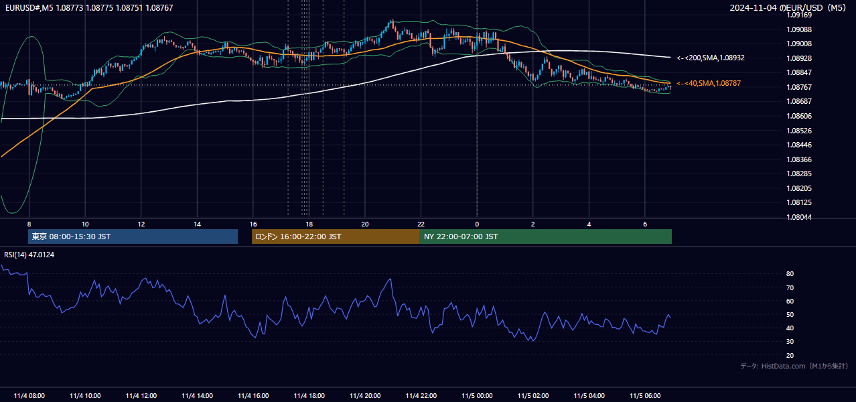Click the RSI(14) 47.0124 indicator label

coord(29,255)
